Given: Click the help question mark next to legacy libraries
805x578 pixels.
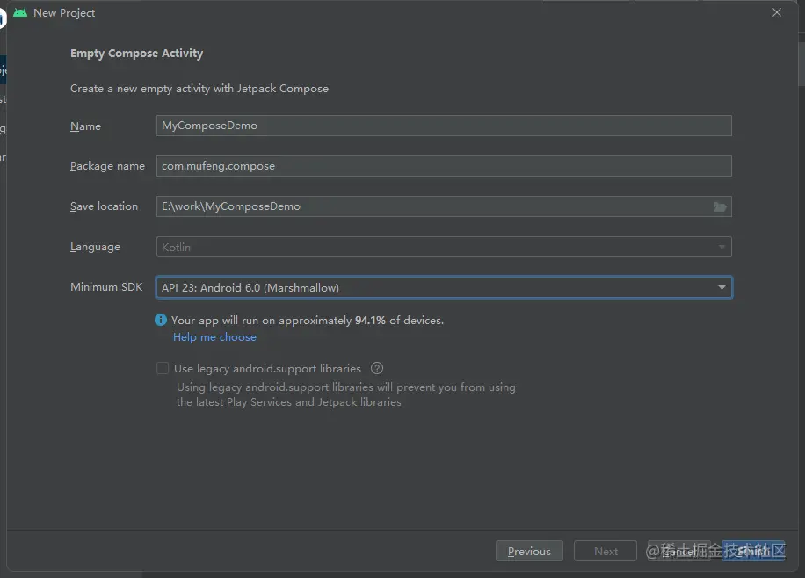Looking at the screenshot, I should click(377, 369).
